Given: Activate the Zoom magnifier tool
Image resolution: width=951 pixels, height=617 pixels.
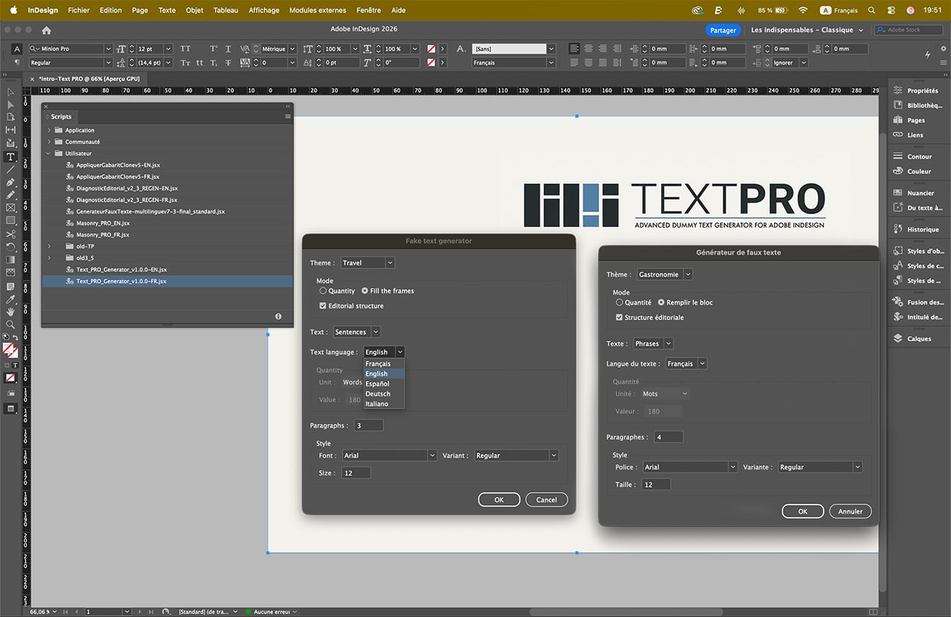Looking at the screenshot, I should click(x=10, y=324).
